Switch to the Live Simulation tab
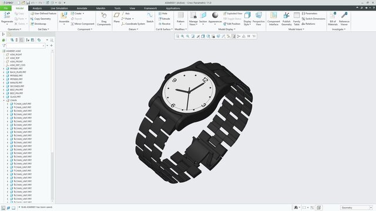This screenshot has height=211, width=376. pos(59,8)
